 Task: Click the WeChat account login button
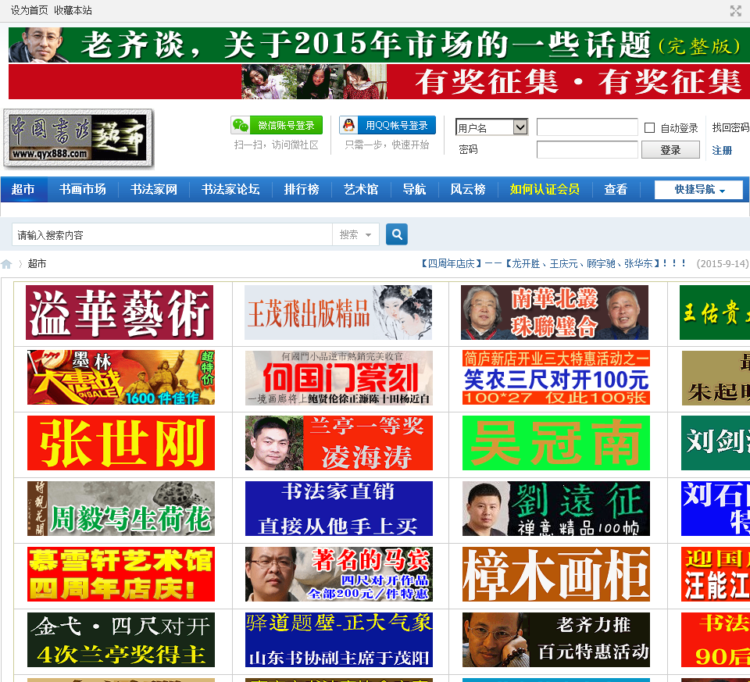pos(277,125)
